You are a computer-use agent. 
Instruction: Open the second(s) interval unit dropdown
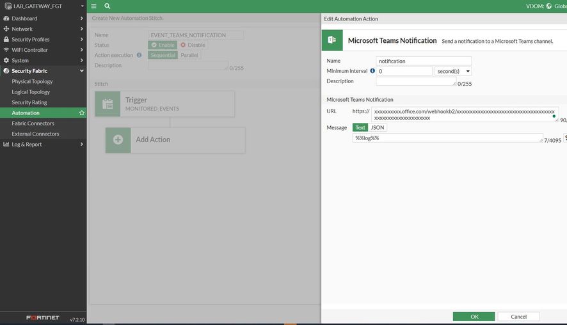pyautogui.click(x=453, y=71)
